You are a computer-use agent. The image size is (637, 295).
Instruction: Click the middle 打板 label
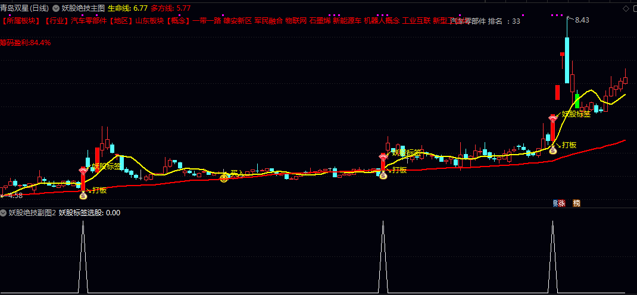pos(399,170)
